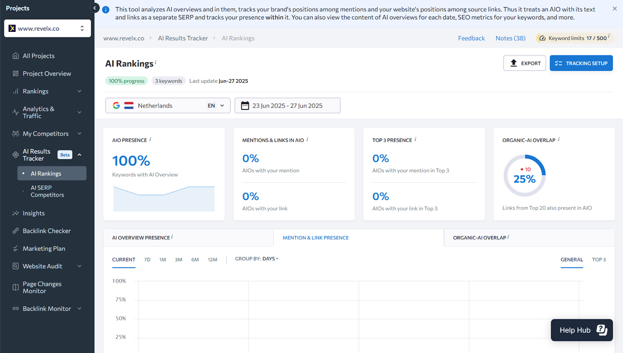Click the Backlink Checker link icon

pyautogui.click(x=16, y=231)
